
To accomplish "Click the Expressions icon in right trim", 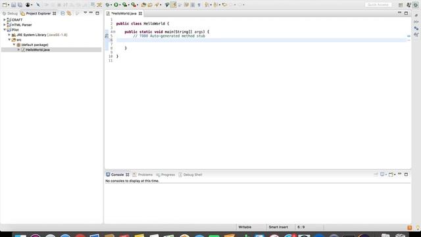I will coord(416,35).
